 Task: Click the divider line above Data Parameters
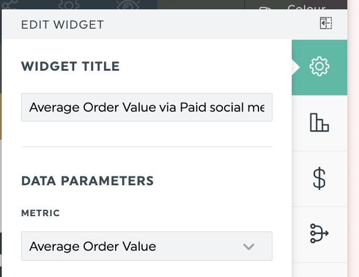[147, 147]
